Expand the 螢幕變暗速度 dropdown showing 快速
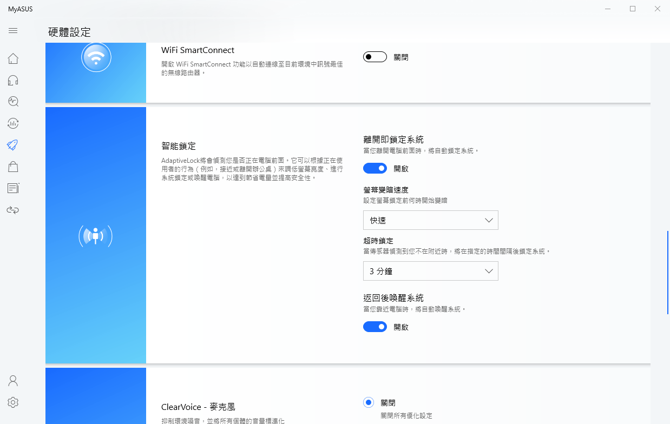The height and width of the screenshot is (424, 670). point(430,221)
